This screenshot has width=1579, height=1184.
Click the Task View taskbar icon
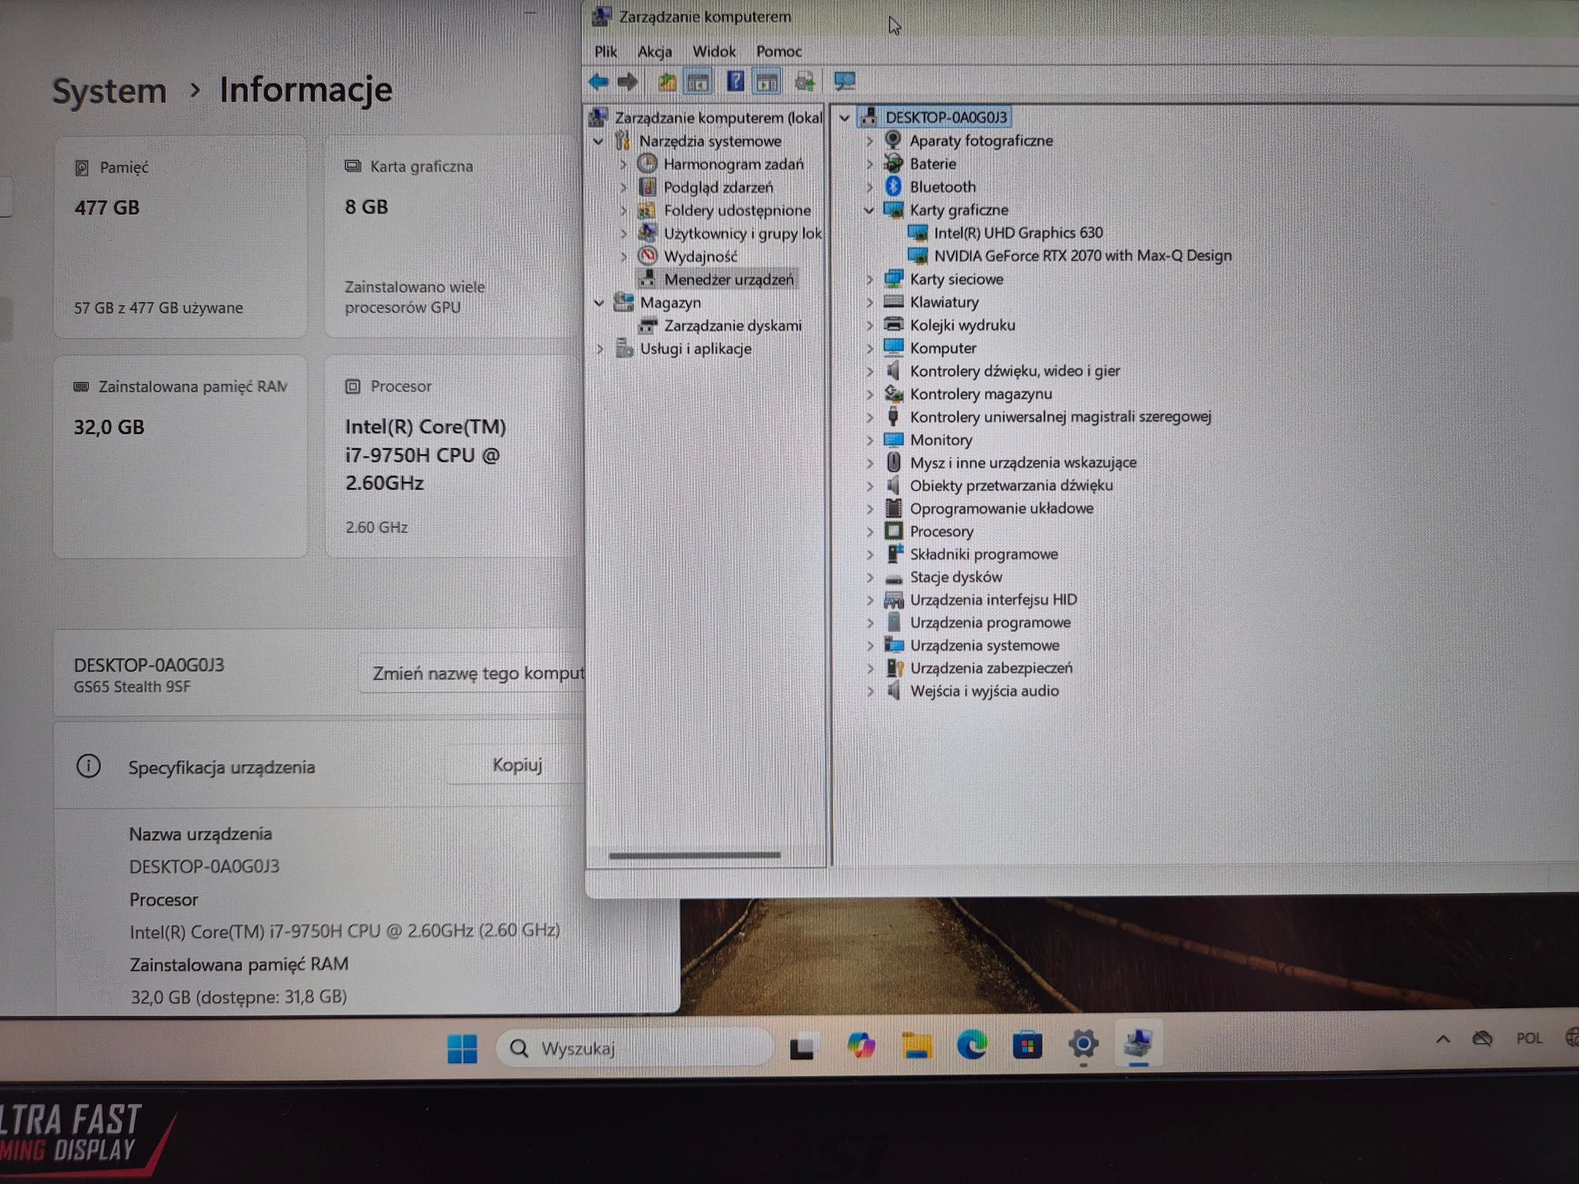click(x=803, y=1047)
